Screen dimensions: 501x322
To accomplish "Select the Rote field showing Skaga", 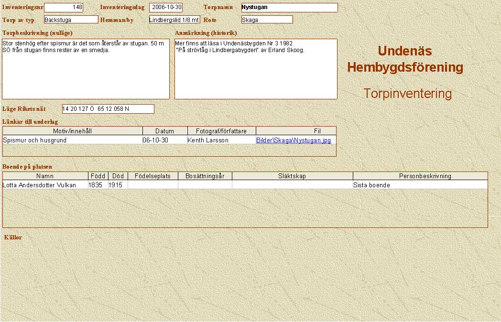I will tap(267, 20).
